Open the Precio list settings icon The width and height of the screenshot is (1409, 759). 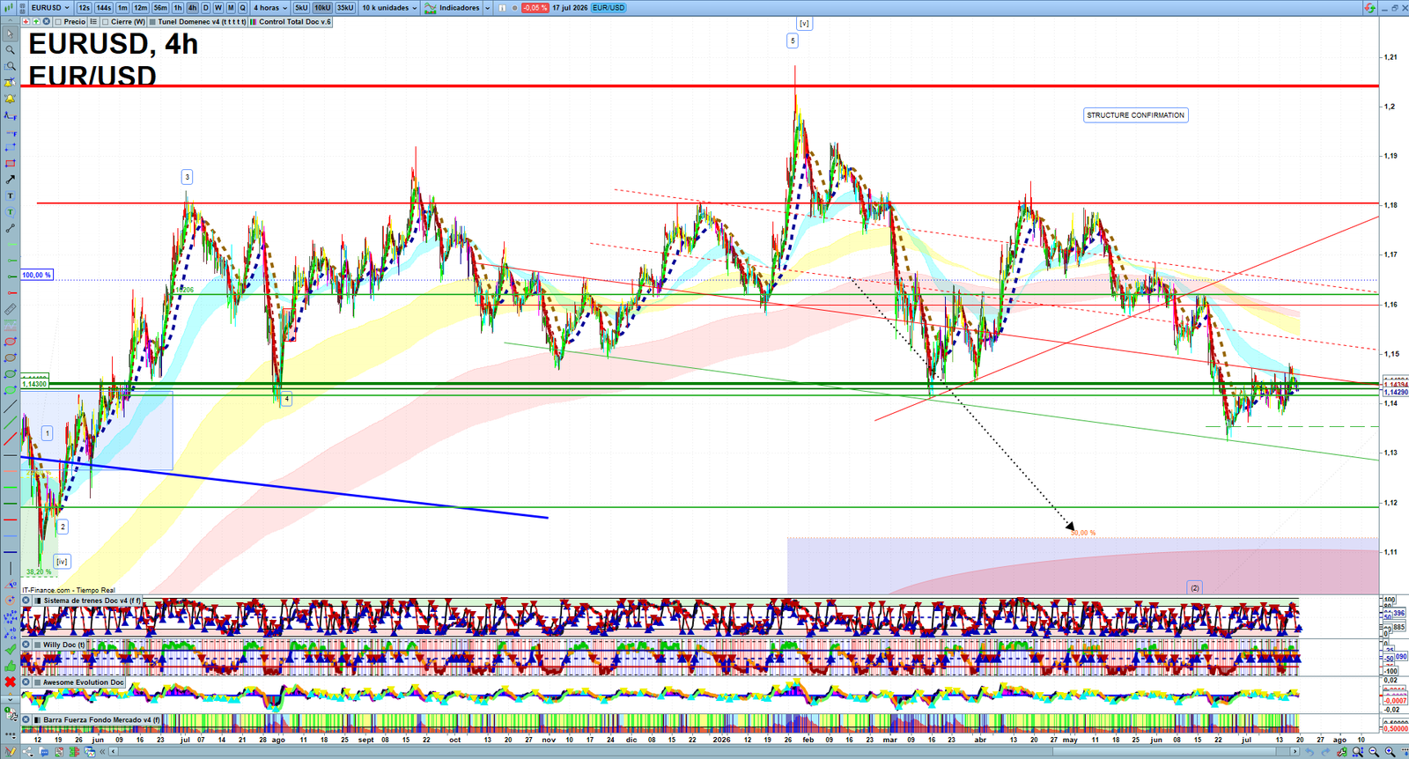[x=93, y=21]
